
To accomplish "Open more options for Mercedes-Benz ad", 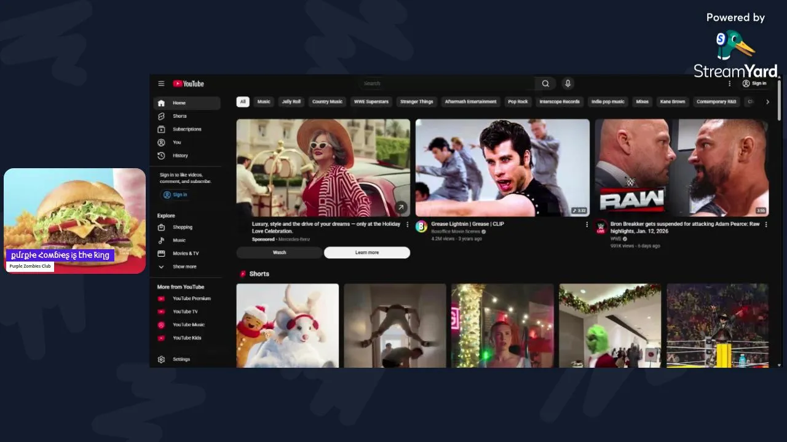I will (x=407, y=225).
